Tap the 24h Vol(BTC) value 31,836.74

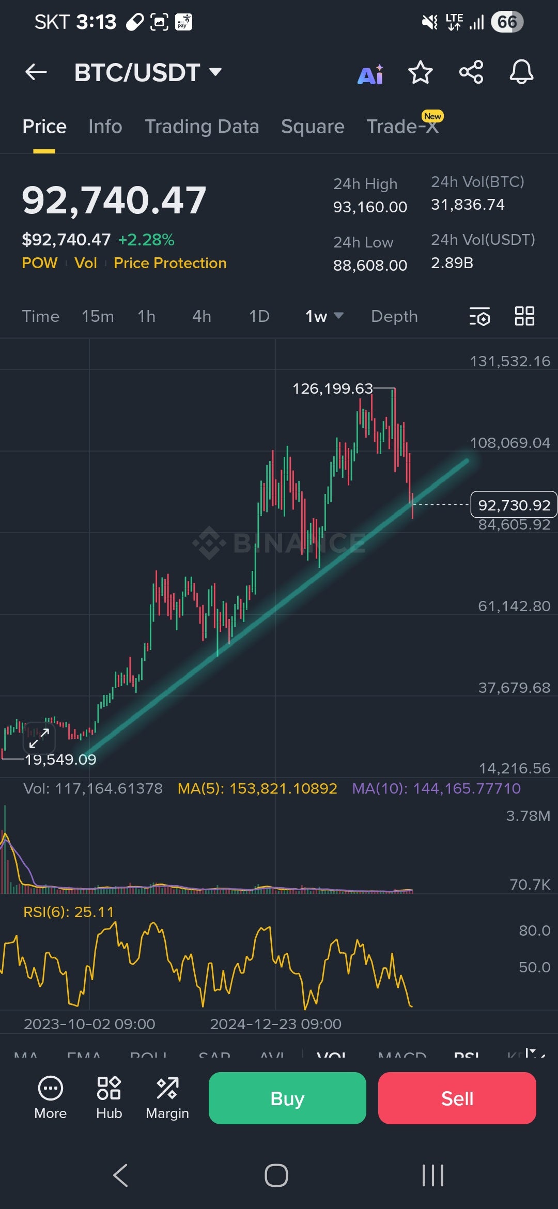coord(468,205)
